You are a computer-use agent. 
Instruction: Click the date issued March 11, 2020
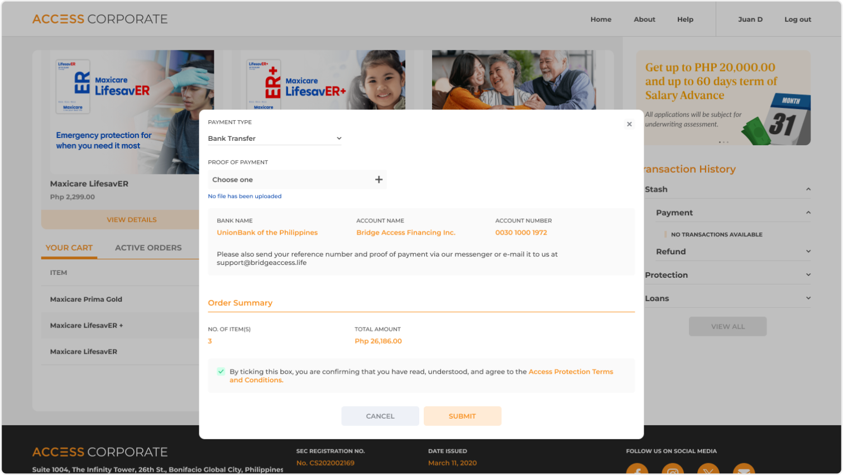[452, 463]
